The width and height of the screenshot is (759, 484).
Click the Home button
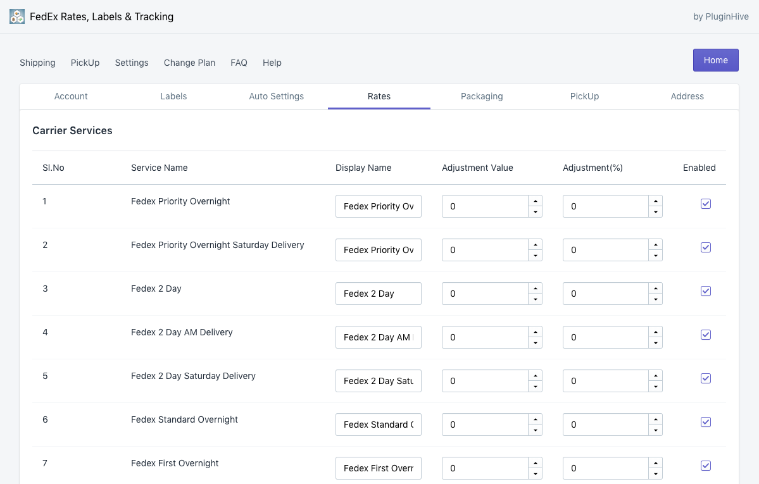pyautogui.click(x=715, y=60)
